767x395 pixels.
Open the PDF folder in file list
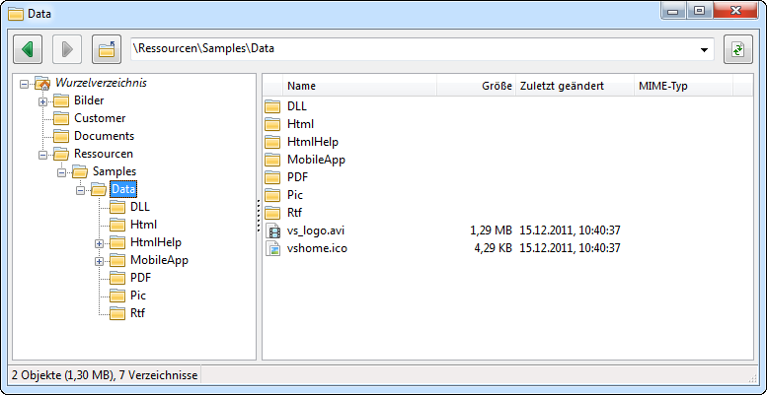coord(297,177)
